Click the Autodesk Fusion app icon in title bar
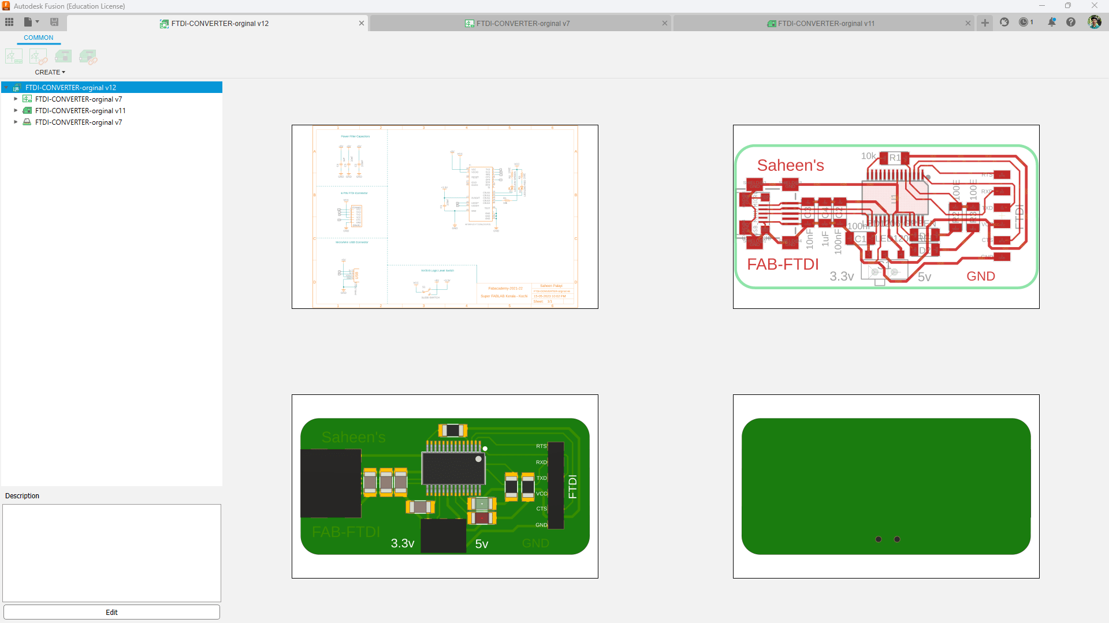Screen dimensions: 1109x623 click(6, 6)
